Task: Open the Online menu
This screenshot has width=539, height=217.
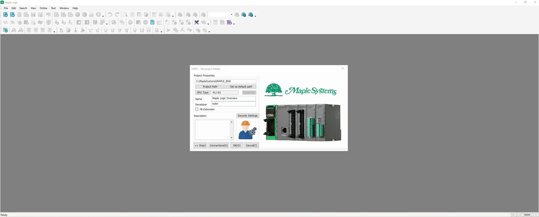Action: [44, 8]
